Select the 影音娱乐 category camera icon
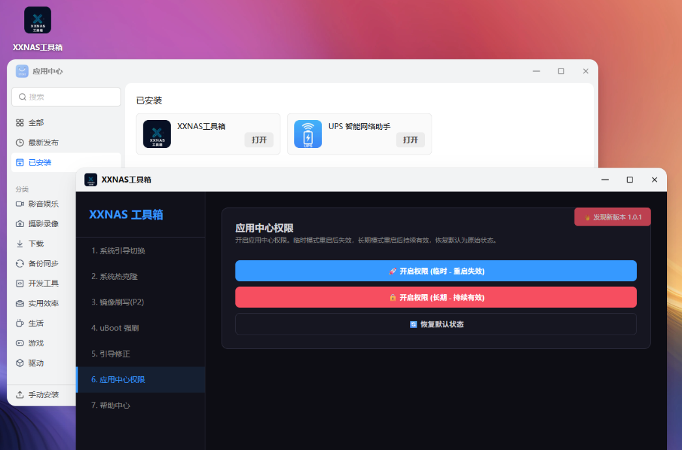The width and height of the screenshot is (682, 450). pos(20,203)
